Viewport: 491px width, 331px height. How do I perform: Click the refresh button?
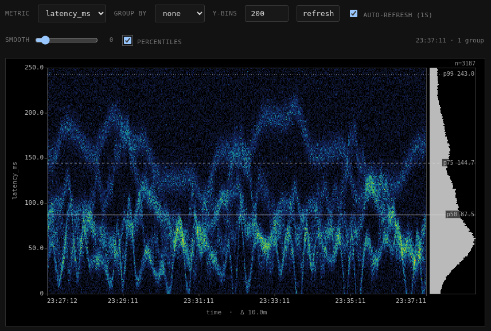[318, 13]
